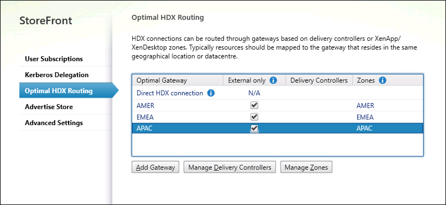
Task: Click the Delivery Controllers column header
Action: point(319,80)
